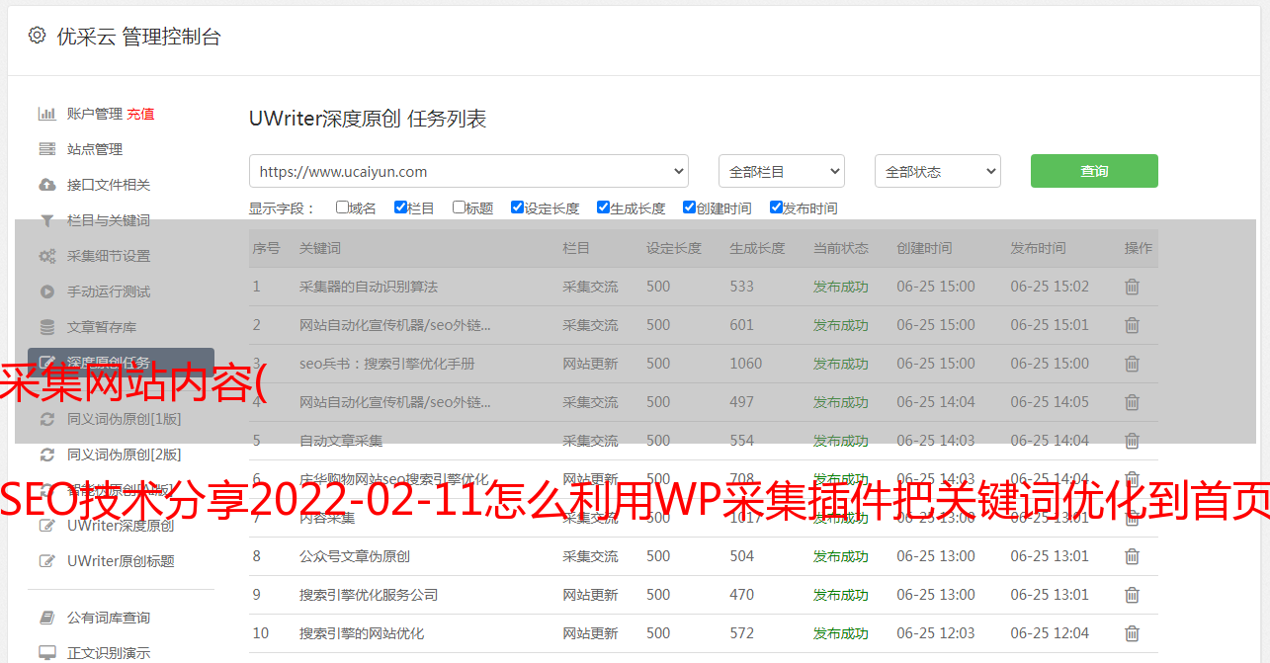Toggle the 发布时间 display field checkbox
This screenshot has height=663, width=1270.
pyautogui.click(x=776, y=207)
